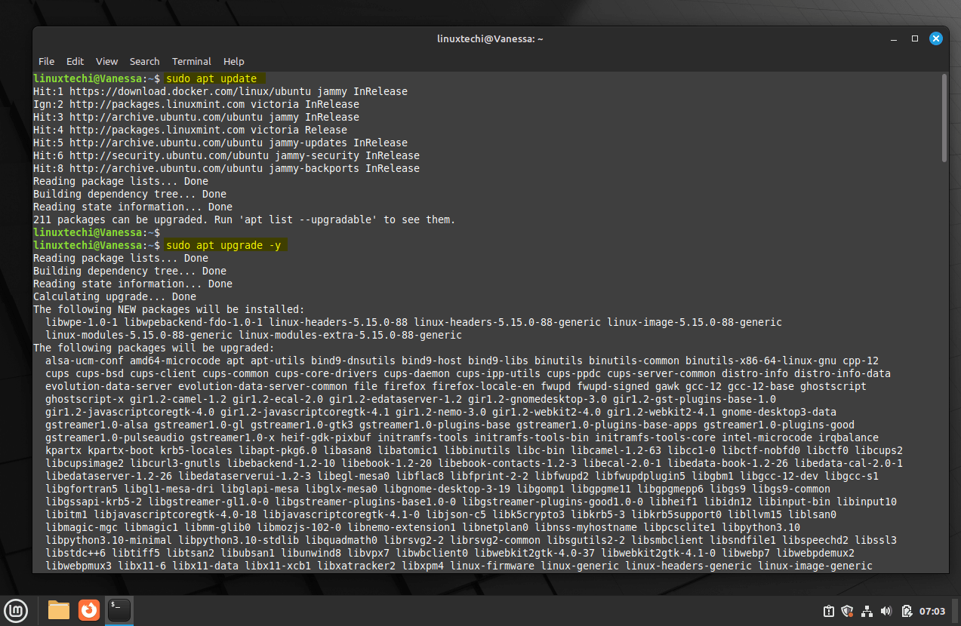Open the Edit menu
Viewport: 961px width, 626px height.
pos(75,61)
